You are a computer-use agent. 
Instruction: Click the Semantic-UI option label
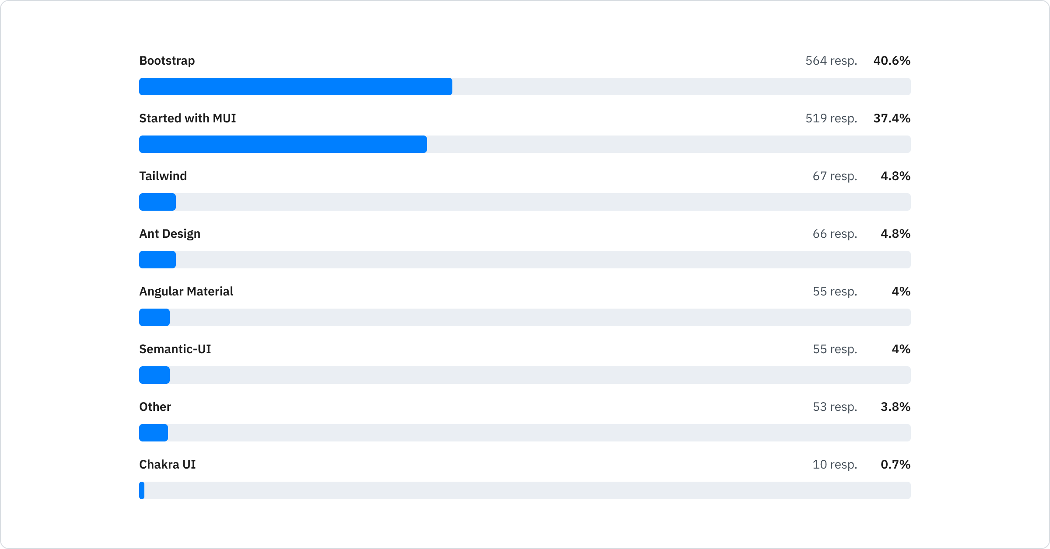175,349
